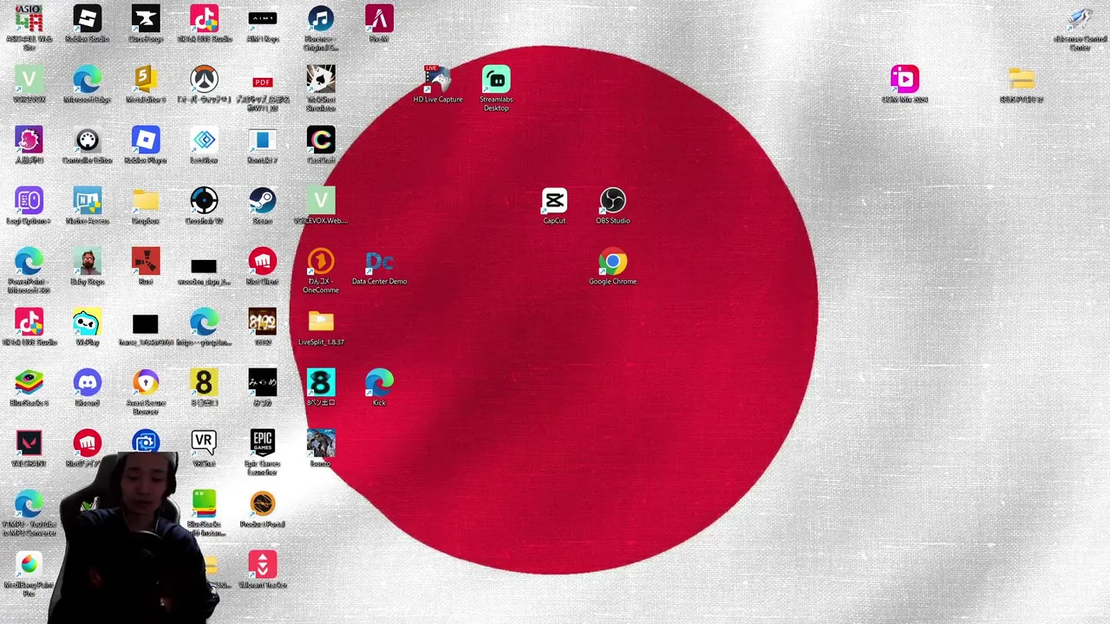Launch the Rust game shortcut
The width and height of the screenshot is (1110, 624).
coord(146,262)
